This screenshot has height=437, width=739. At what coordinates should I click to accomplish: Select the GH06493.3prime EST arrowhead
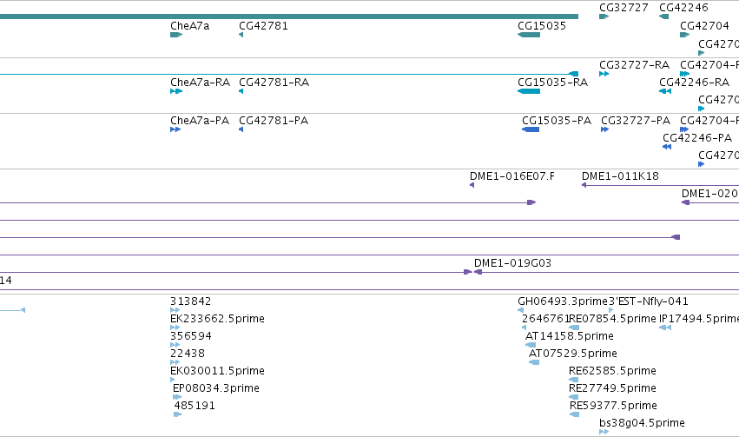coord(520,309)
